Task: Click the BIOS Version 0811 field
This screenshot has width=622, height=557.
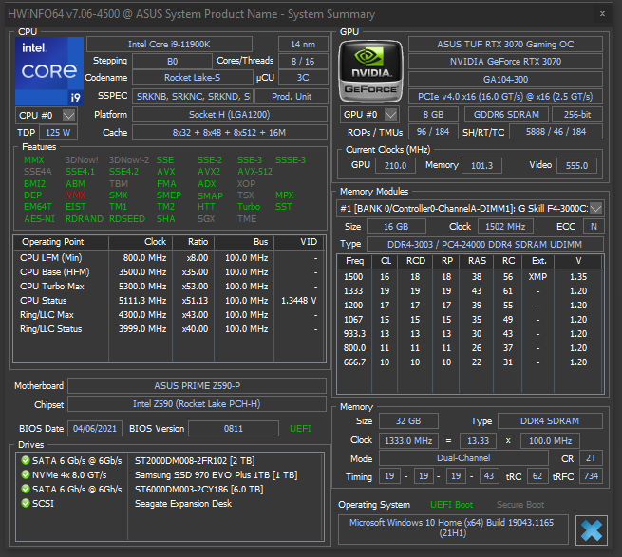Action: click(234, 429)
